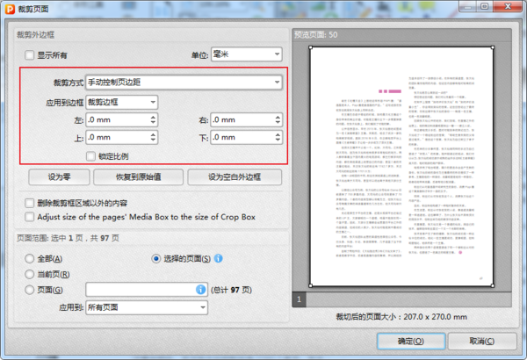
Task: Click the bottom-left crop handle in preview
Action: [311, 285]
